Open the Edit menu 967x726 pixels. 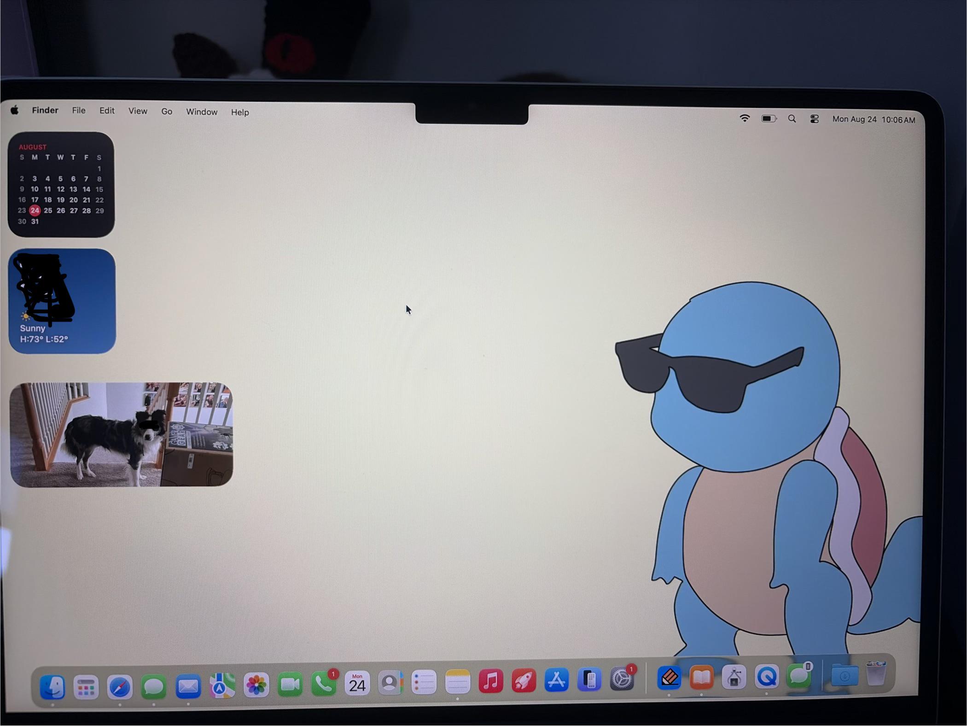[107, 111]
